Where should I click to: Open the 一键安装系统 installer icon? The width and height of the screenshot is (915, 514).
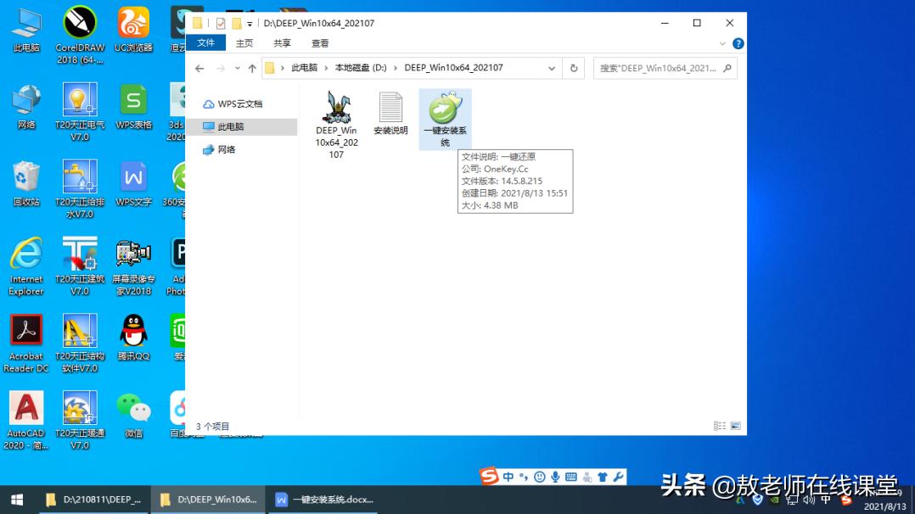445,110
